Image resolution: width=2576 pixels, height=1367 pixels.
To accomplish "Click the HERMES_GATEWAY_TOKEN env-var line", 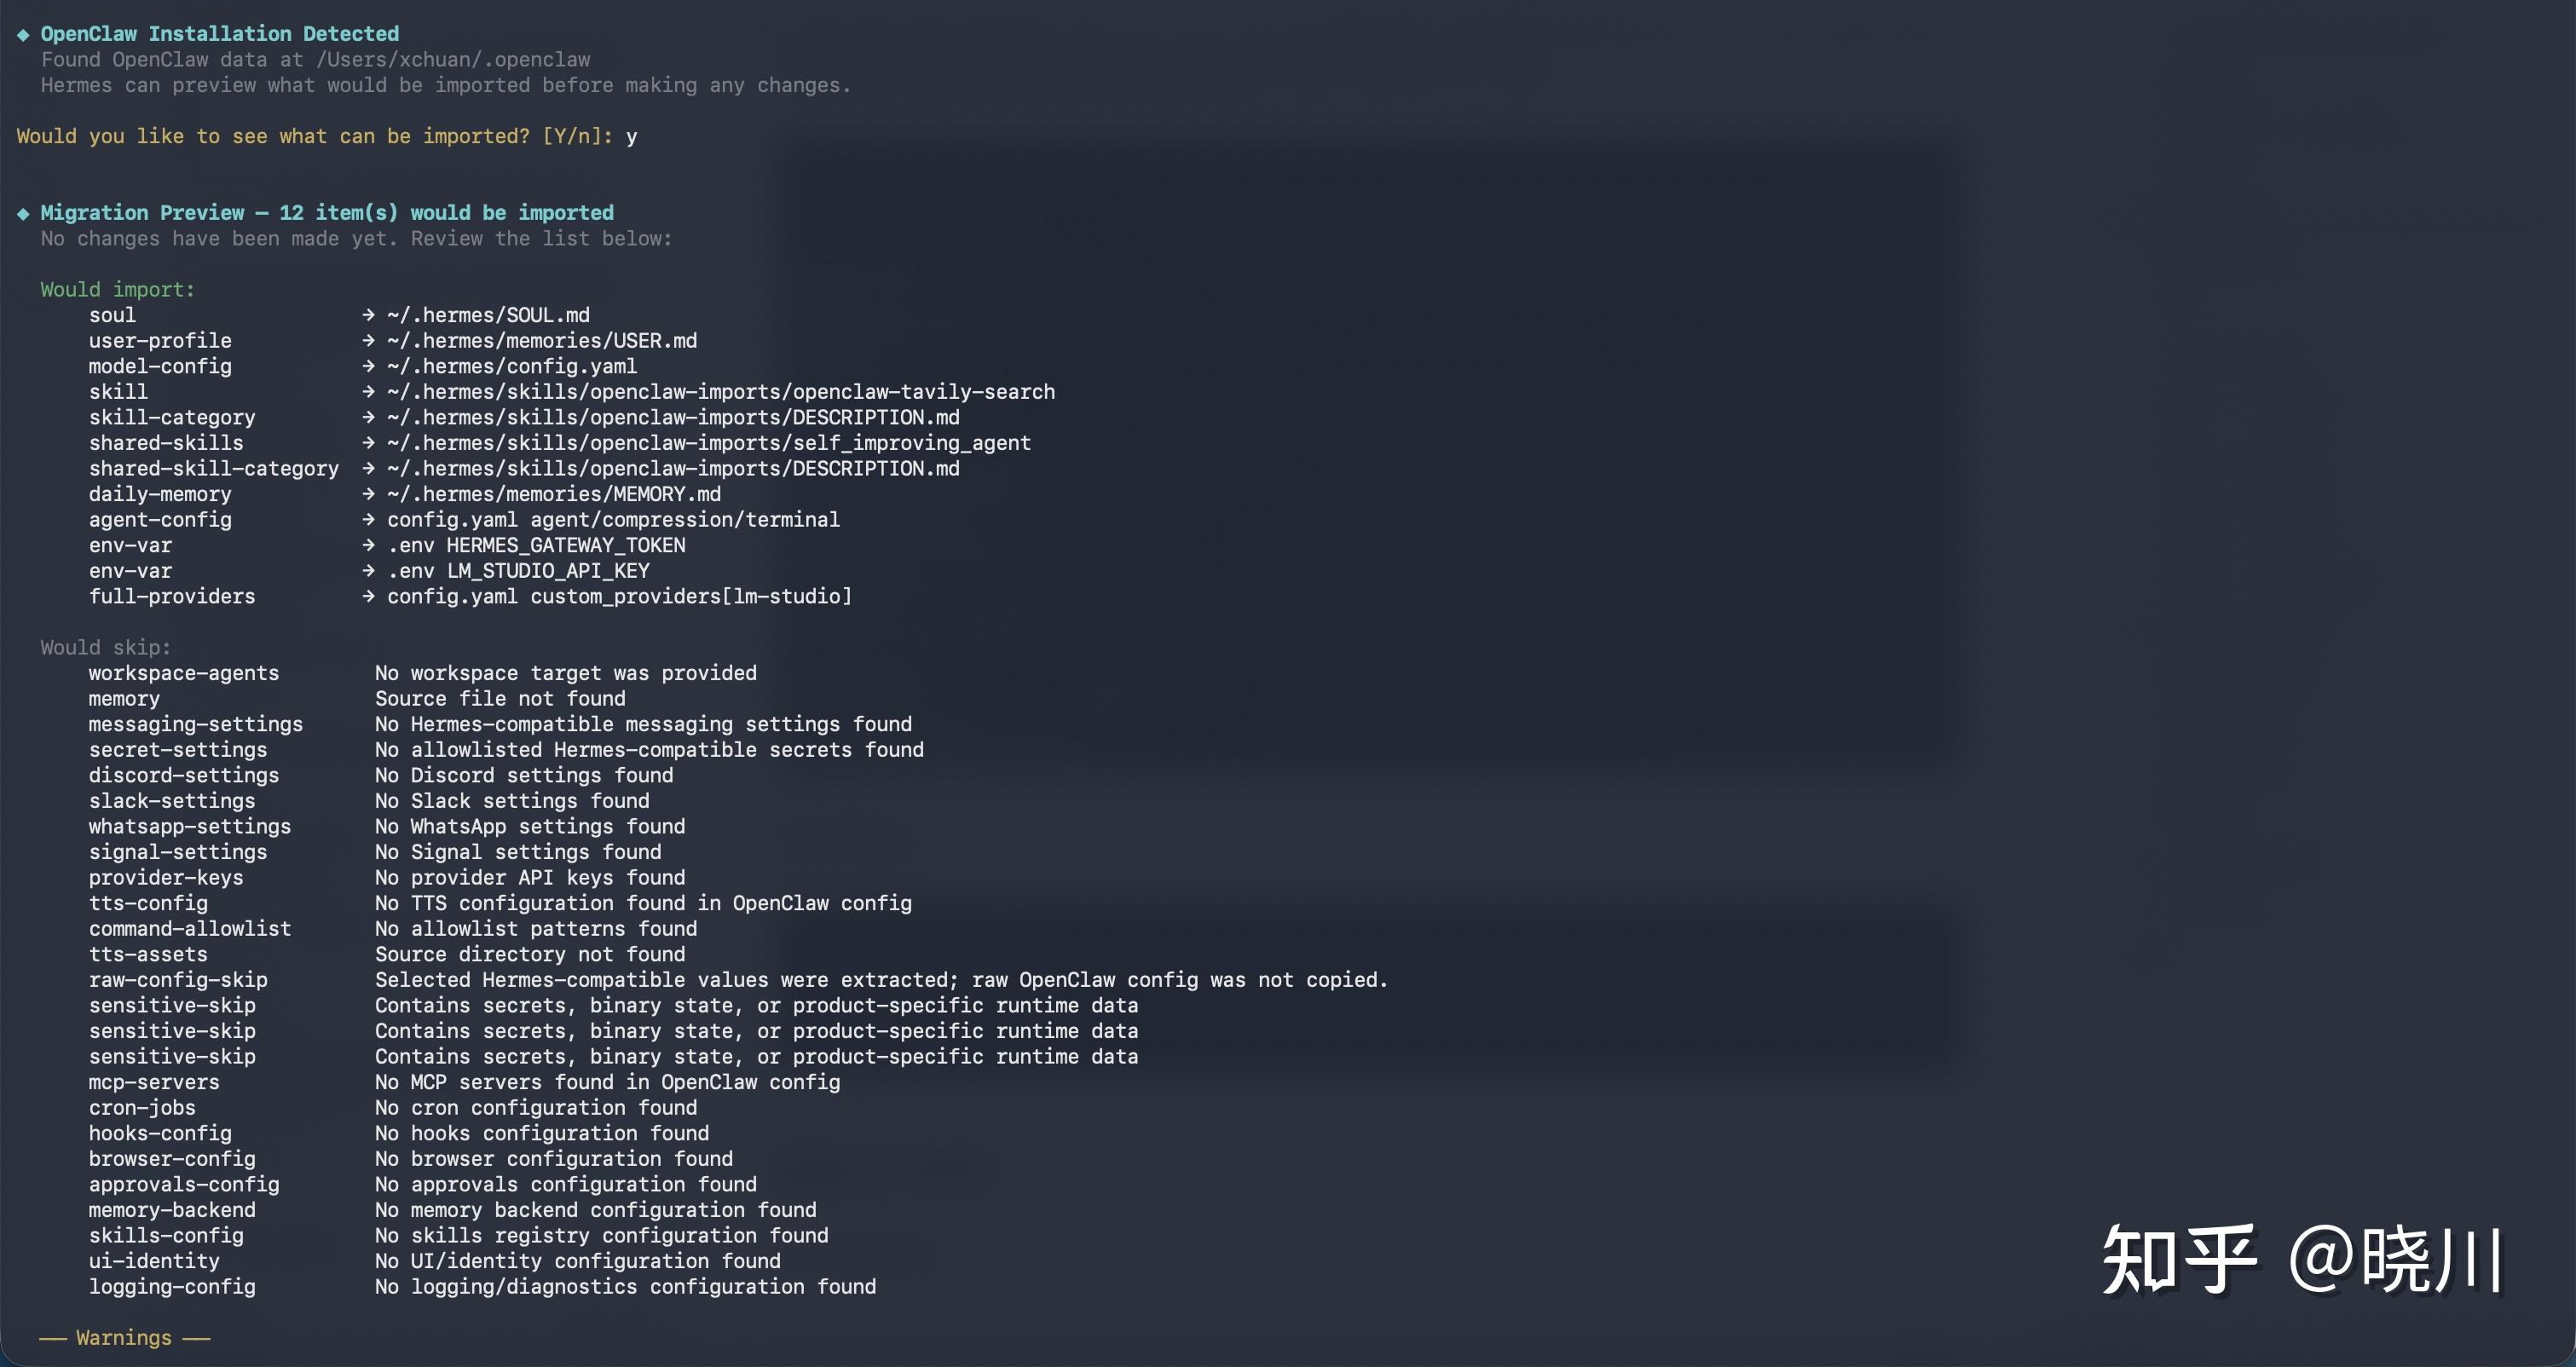I will point(536,545).
